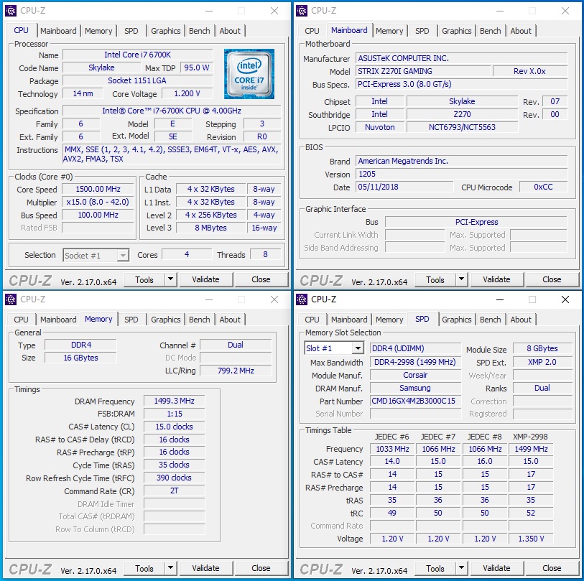Click the CPU-Z title bar icon of the Processor window
The image size is (584, 581).
[x=11, y=11]
